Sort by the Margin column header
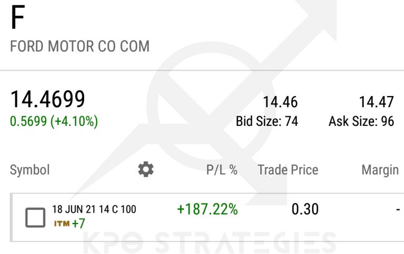This screenshot has width=404, height=254. (380, 170)
